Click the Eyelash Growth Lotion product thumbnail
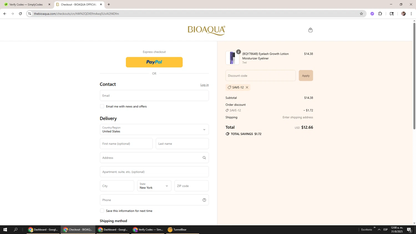This screenshot has width=416, height=234. tap(232, 58)
